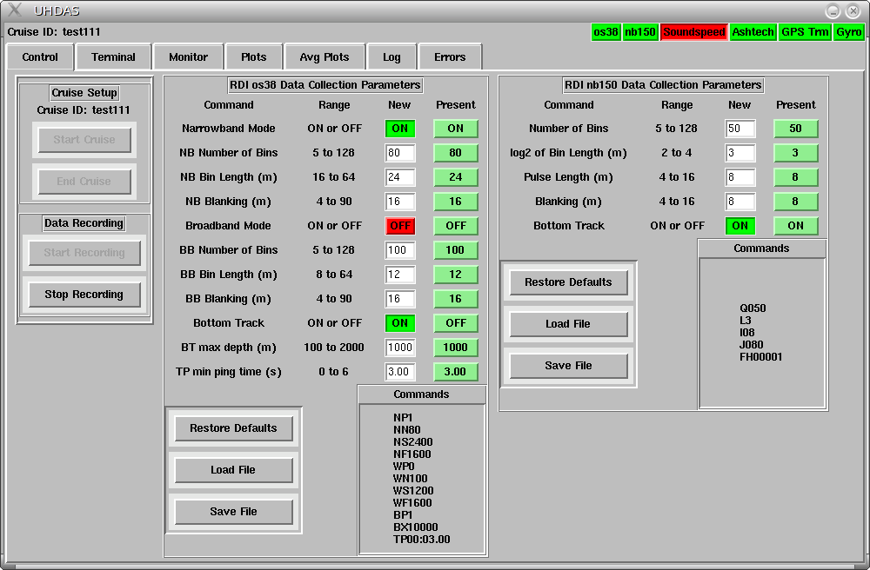Click nb150 Restore Defaults button
Viewport: 870px width, 570px height.
(569, 282)
